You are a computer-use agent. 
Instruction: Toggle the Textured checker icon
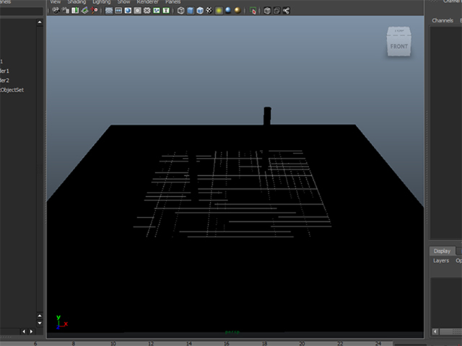click(209, 11)
